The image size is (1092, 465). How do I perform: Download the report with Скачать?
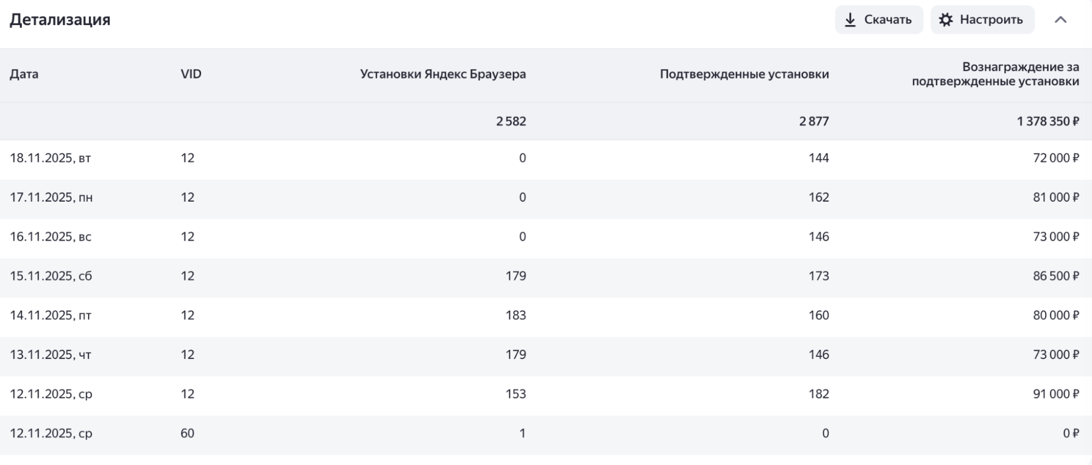[x=878, y=20]
